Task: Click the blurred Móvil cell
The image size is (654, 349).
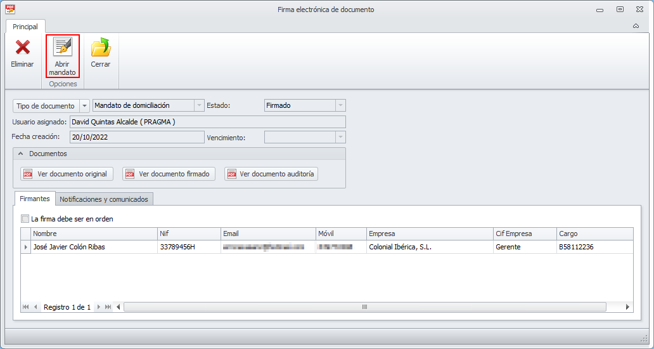Action: [x=341, y=247]
